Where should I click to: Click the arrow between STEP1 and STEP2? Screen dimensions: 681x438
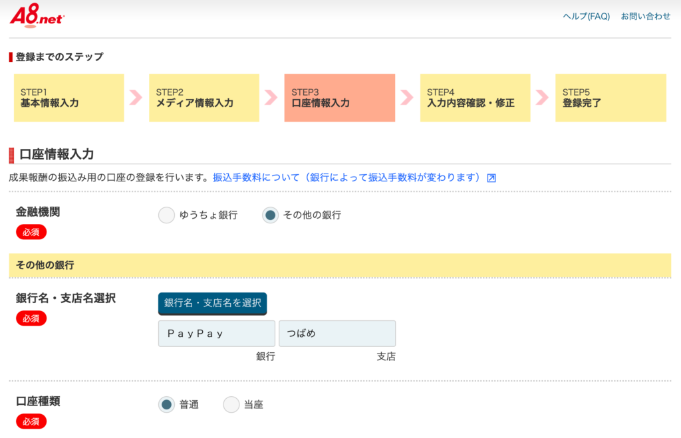click(x=136, y=98)
